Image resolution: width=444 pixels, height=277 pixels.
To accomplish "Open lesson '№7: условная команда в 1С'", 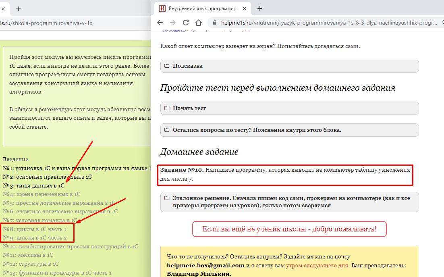I will click(40, 221).
